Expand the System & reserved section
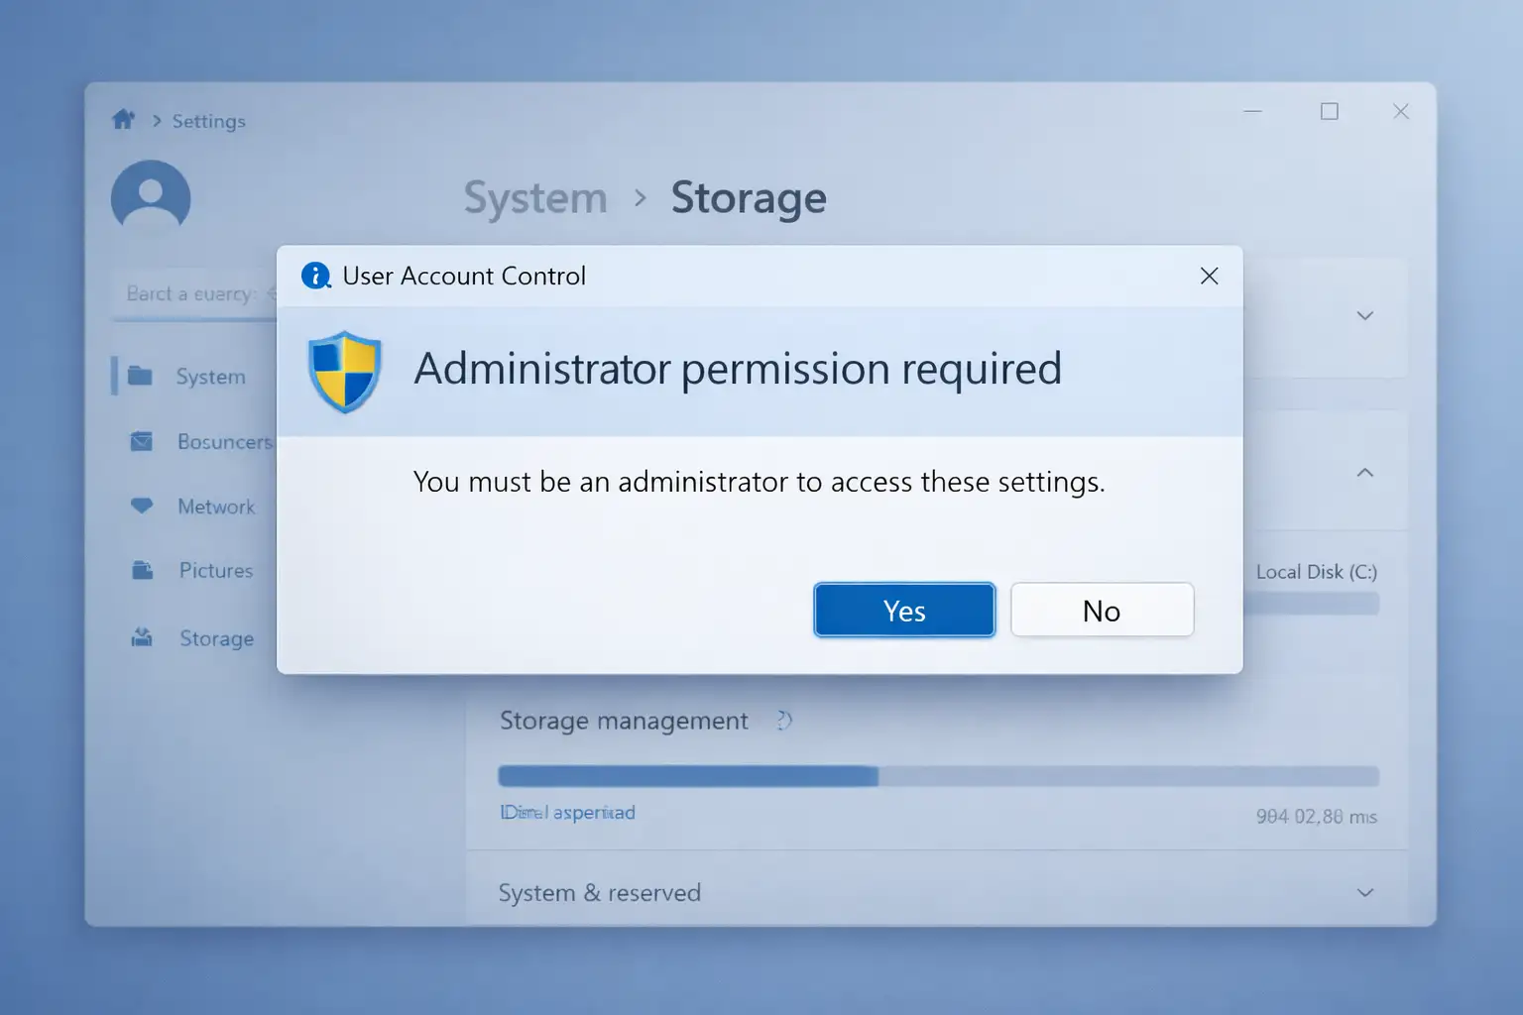 (1365, 892)
